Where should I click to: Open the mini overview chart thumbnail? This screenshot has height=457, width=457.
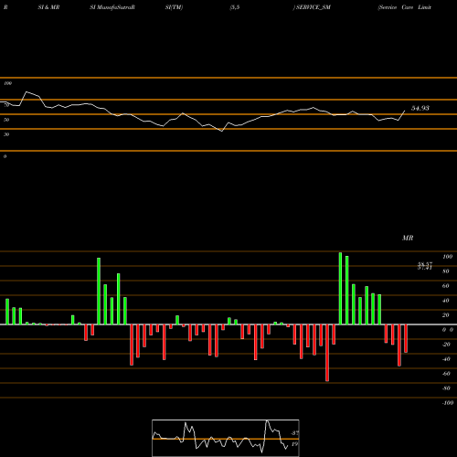click(x=226, y=438)
